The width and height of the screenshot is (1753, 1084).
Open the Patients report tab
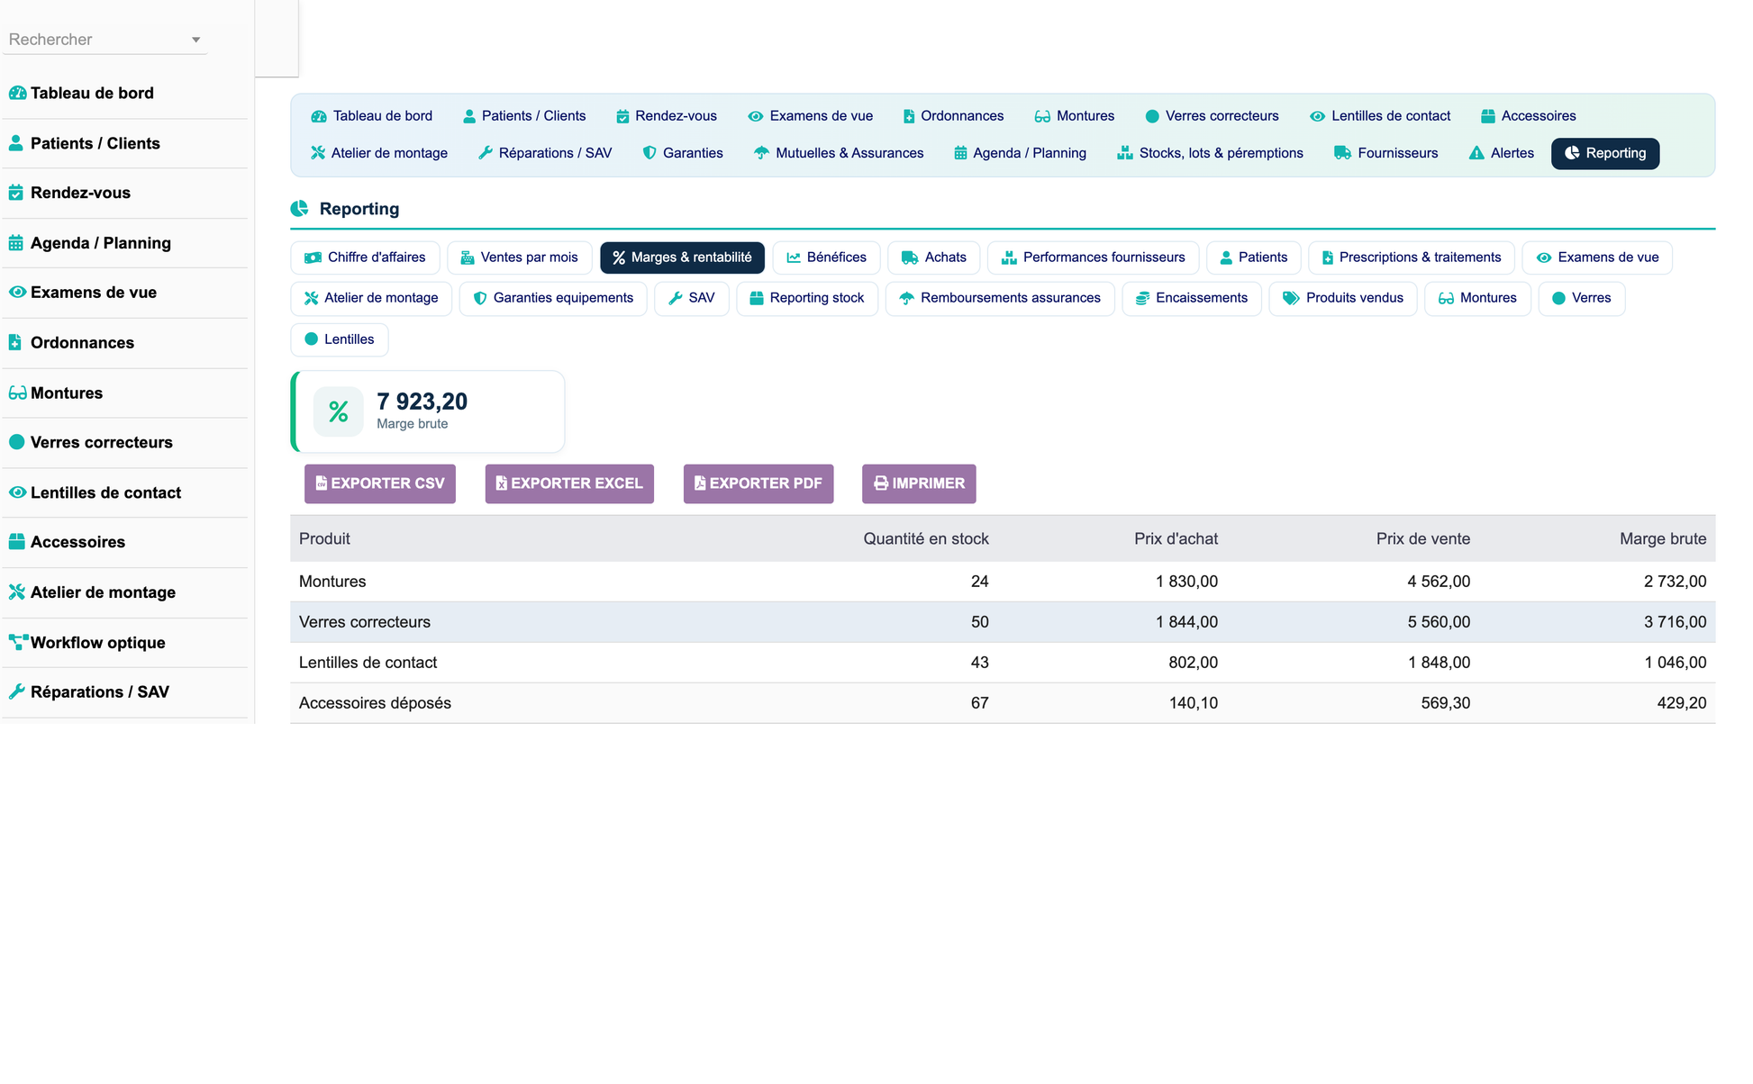pos(1254,257)
